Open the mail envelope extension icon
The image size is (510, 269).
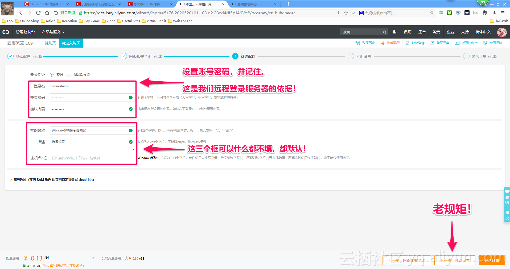click(476, 13)
